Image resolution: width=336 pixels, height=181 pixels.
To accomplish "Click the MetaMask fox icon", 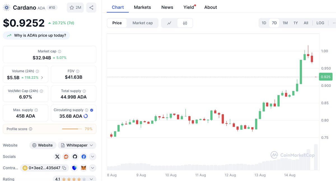I will point(84,168).
